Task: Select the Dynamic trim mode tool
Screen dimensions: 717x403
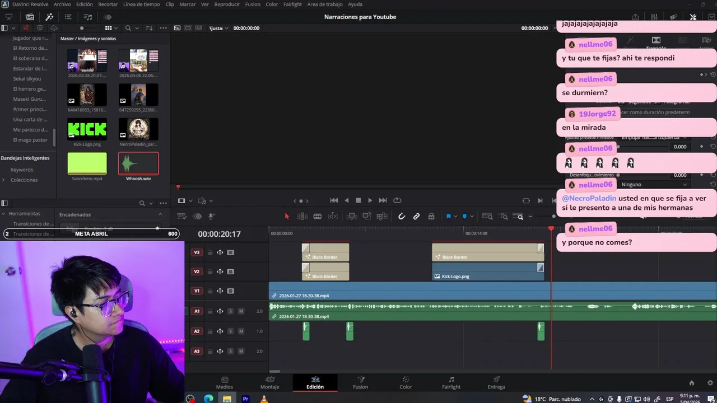Action: tap(333, 216)
